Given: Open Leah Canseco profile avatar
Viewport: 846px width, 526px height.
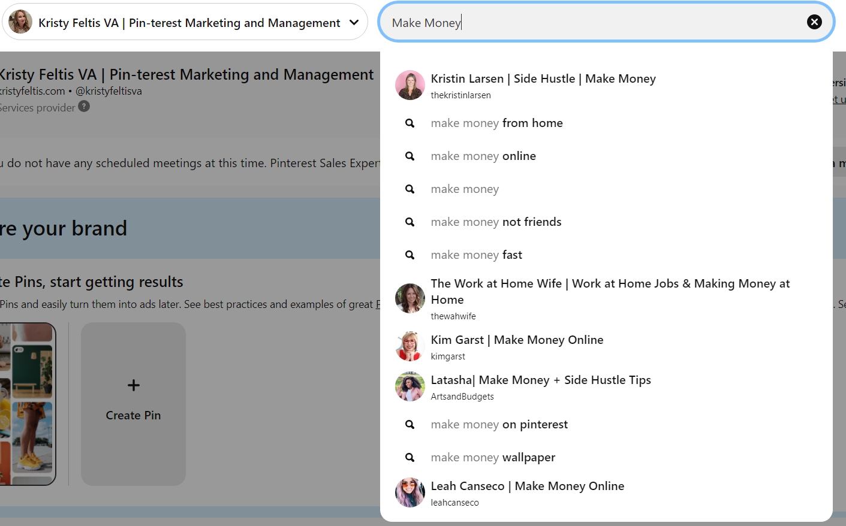Looking at the screenshot, I should tap(410, 492).
